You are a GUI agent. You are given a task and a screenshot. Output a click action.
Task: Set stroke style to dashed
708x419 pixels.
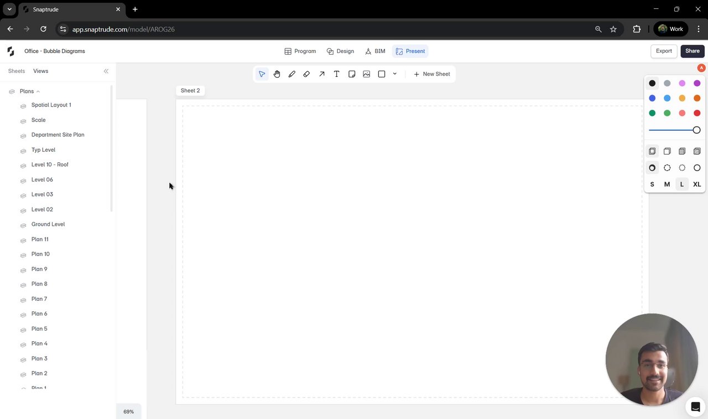[667, 168]
